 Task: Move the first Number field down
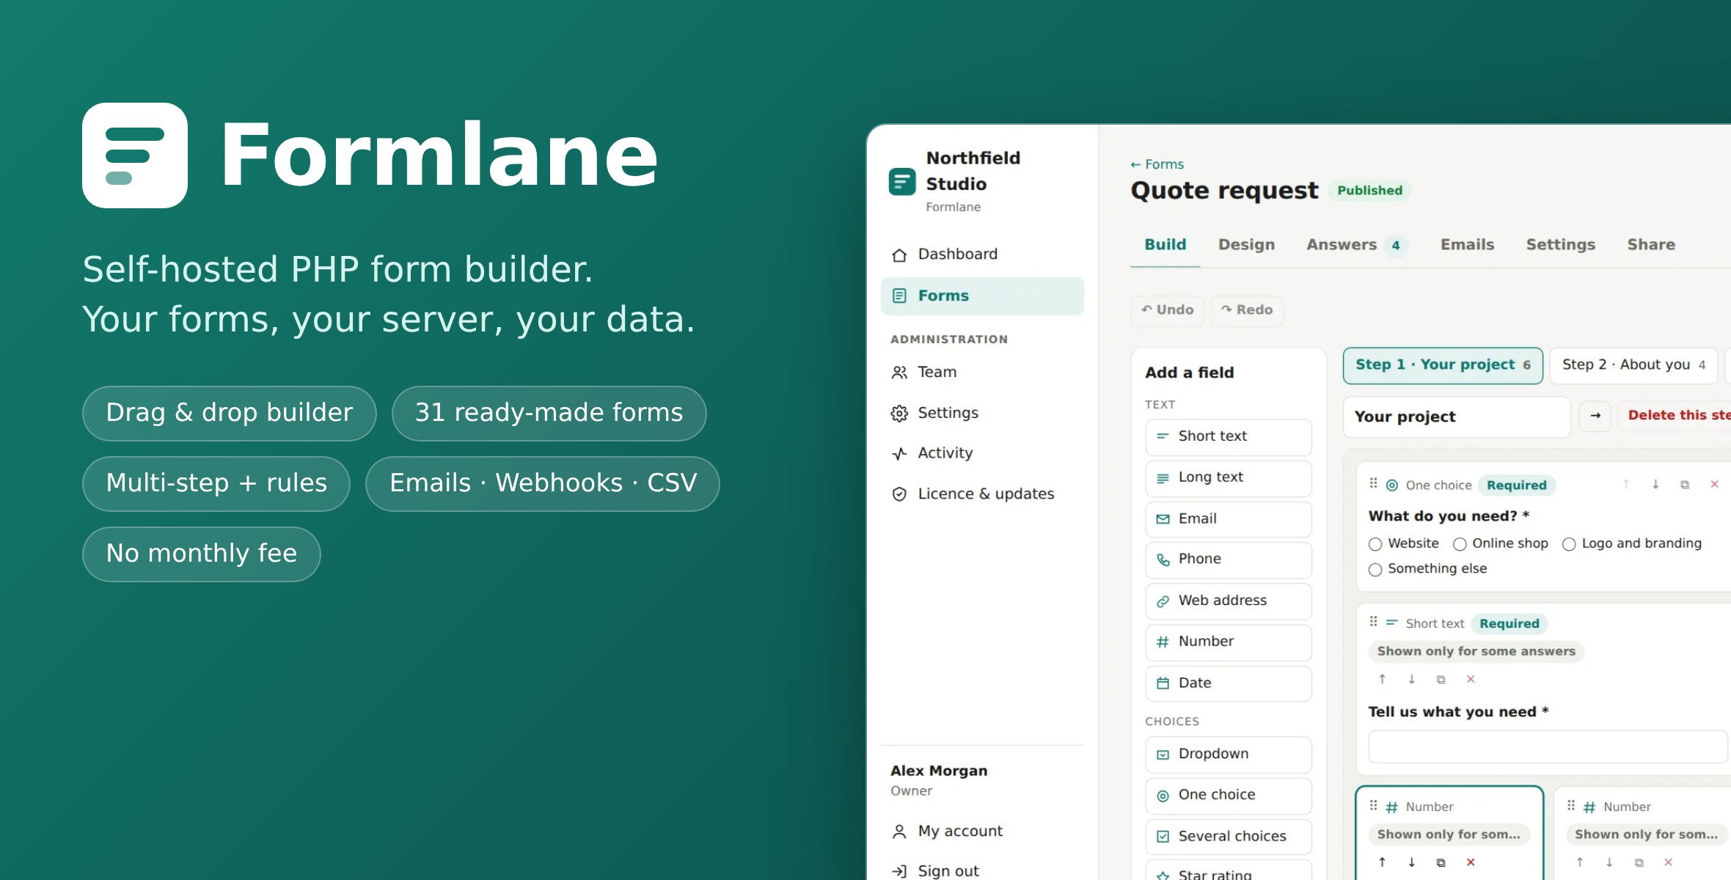1411,862
